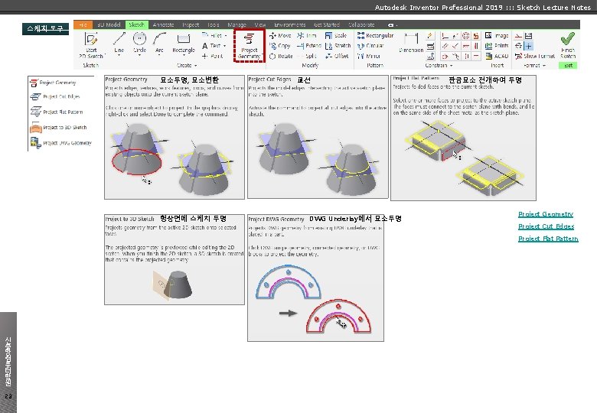597x413 pixels.
Task: Expand the Circle tool dropdown arrow
Action: [140, 56]
